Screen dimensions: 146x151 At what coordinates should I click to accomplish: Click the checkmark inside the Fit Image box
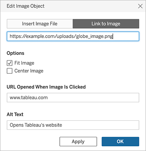[9, 63]
